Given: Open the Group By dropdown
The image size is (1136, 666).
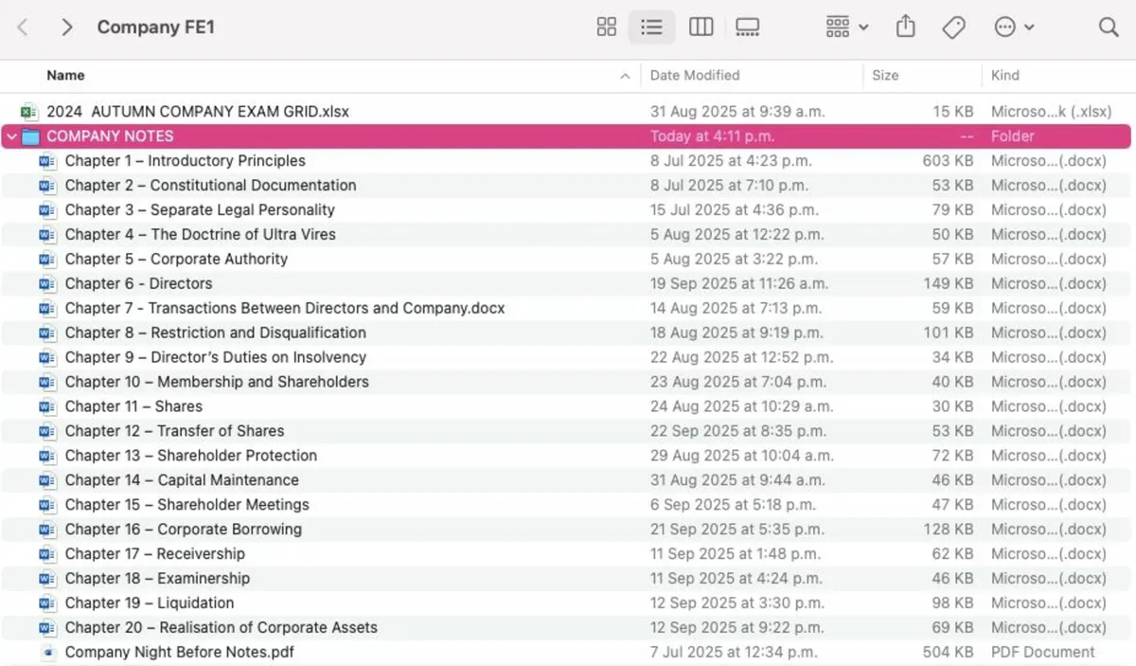Looking at the screenshot, I should 847,27.
